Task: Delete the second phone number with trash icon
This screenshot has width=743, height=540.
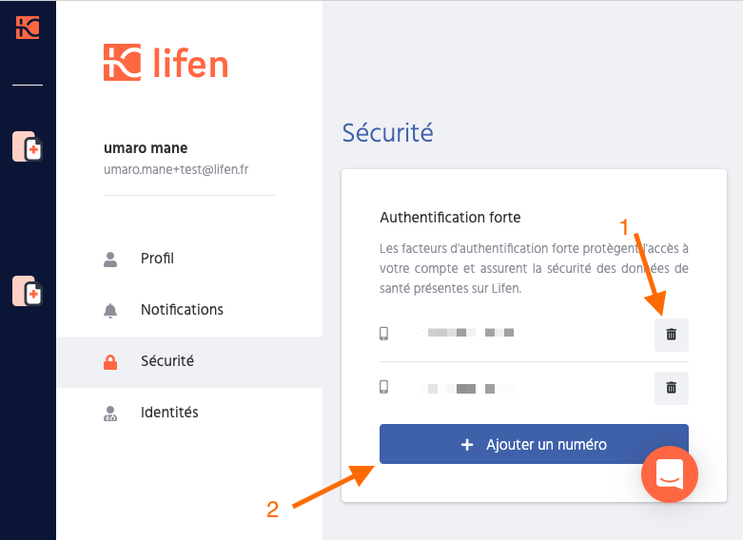Action: tap(671, 388)
